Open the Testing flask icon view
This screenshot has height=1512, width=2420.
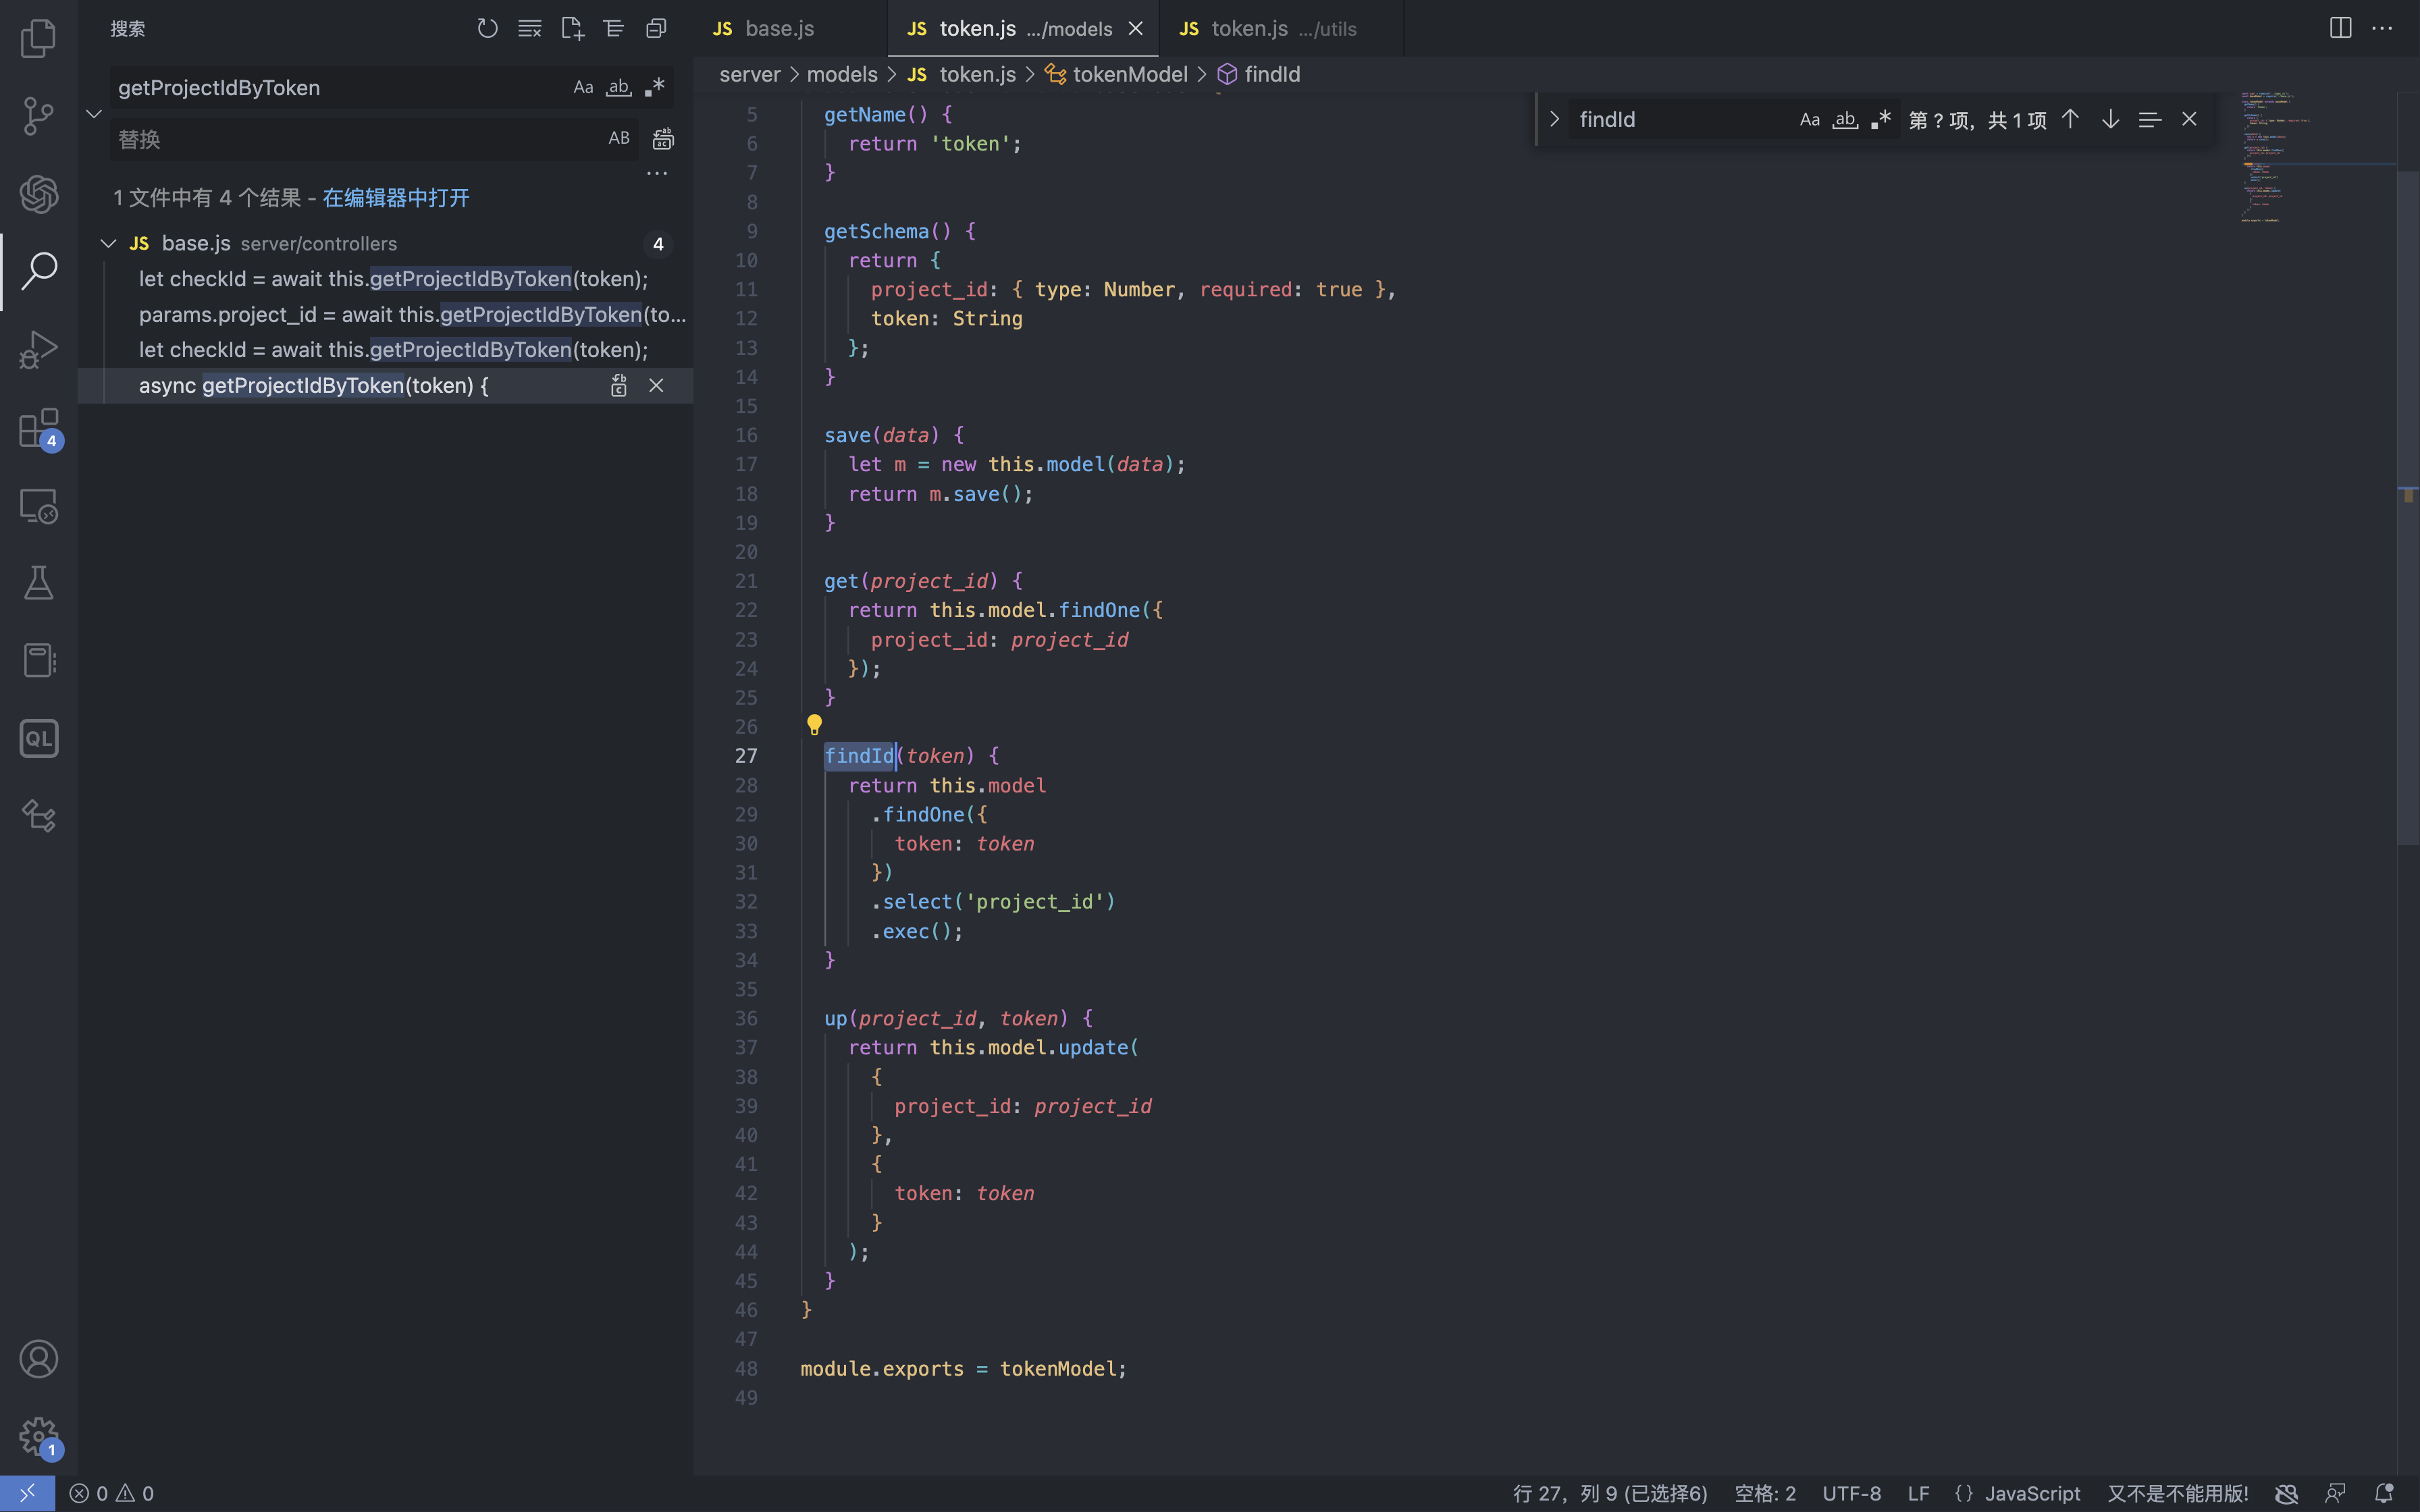38,583
